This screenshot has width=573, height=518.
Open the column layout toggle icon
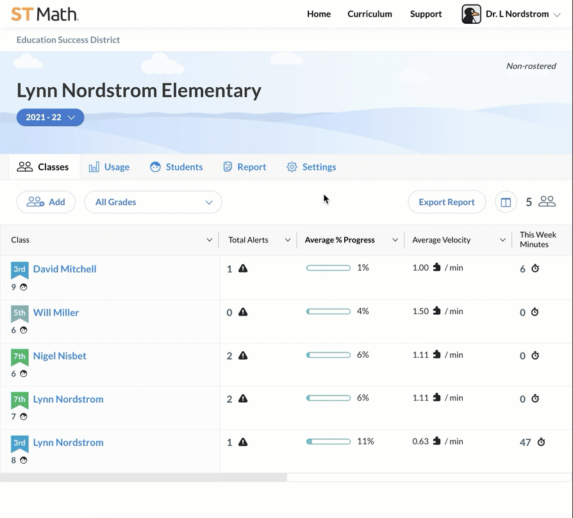pos(506,202)
